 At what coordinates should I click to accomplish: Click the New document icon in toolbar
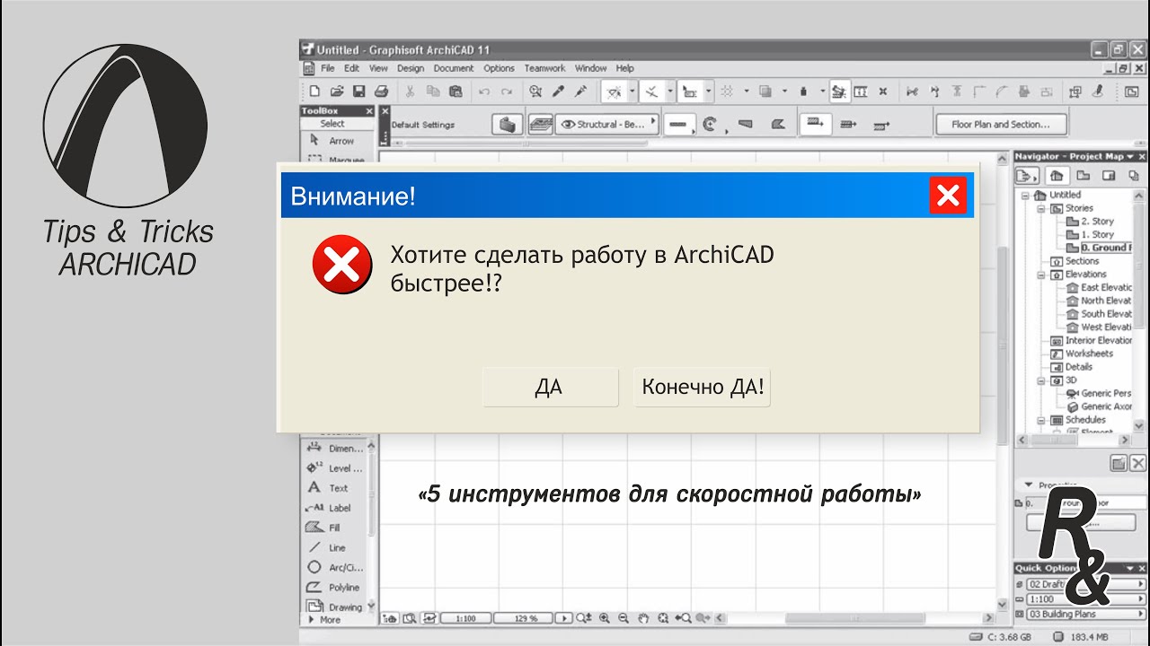tap(314, 91)
